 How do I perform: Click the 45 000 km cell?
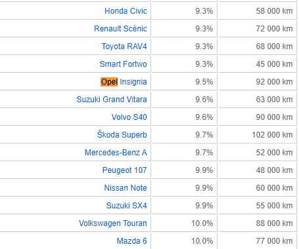258,64
